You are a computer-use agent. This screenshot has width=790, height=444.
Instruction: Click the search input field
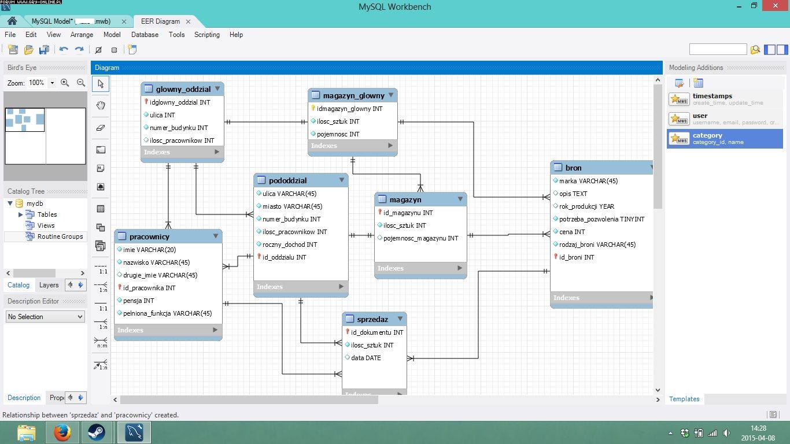(x=718, y=50)
